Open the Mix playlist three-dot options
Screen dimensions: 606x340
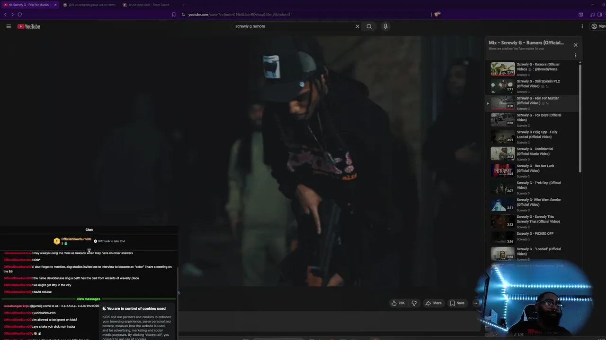point(575,55)
